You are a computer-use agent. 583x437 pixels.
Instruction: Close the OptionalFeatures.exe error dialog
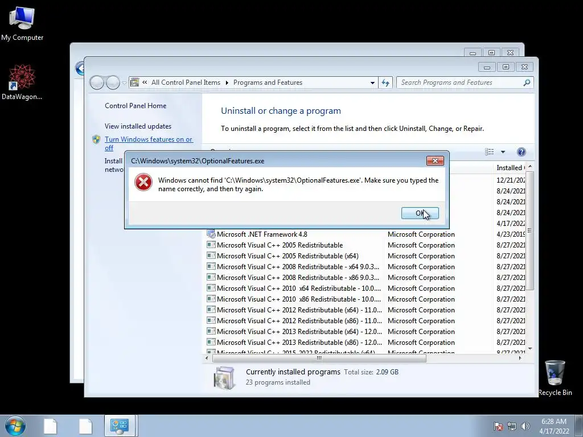pos(435,160)
